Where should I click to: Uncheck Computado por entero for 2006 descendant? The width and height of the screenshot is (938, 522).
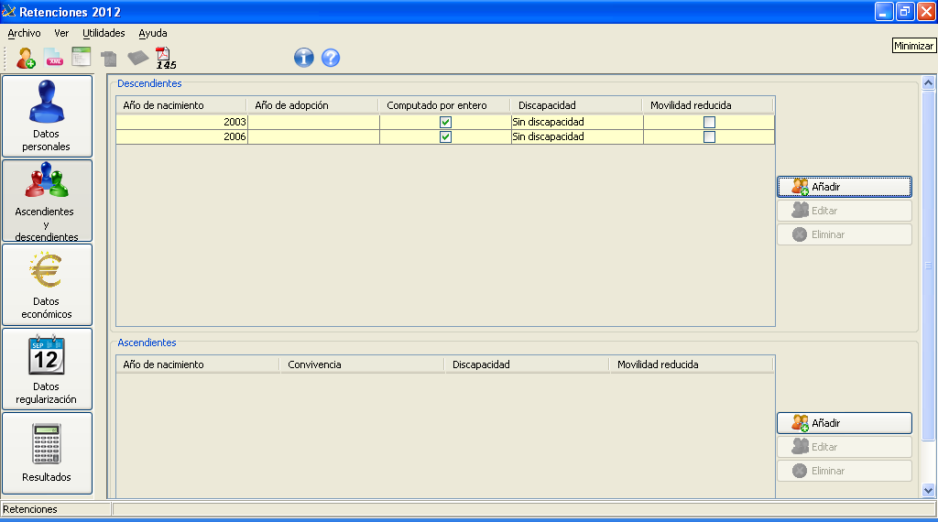[x=445, y=136]
